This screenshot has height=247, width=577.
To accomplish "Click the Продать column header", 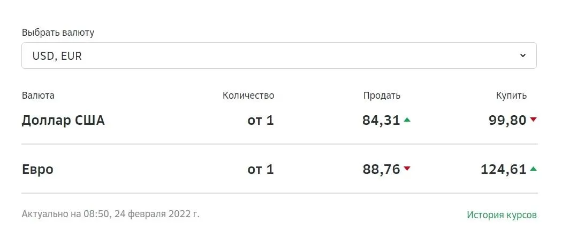I will coord(382,95).
